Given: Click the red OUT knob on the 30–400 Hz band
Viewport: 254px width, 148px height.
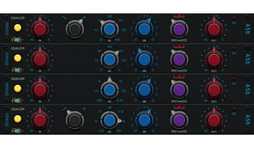Looking at the screenshot, I should [x=214, y=29].
